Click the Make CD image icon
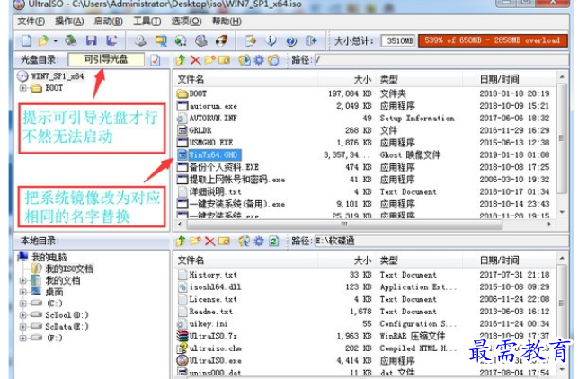 pyautogui.click(x=139, y=40)
